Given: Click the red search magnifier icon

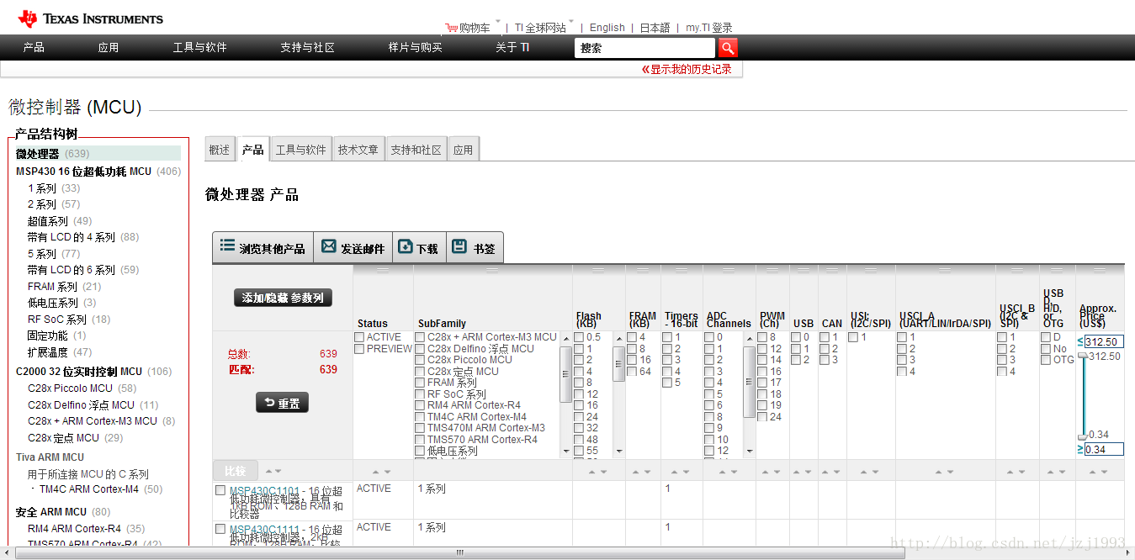Looking at the screenshot, I should tap(728, 48).
